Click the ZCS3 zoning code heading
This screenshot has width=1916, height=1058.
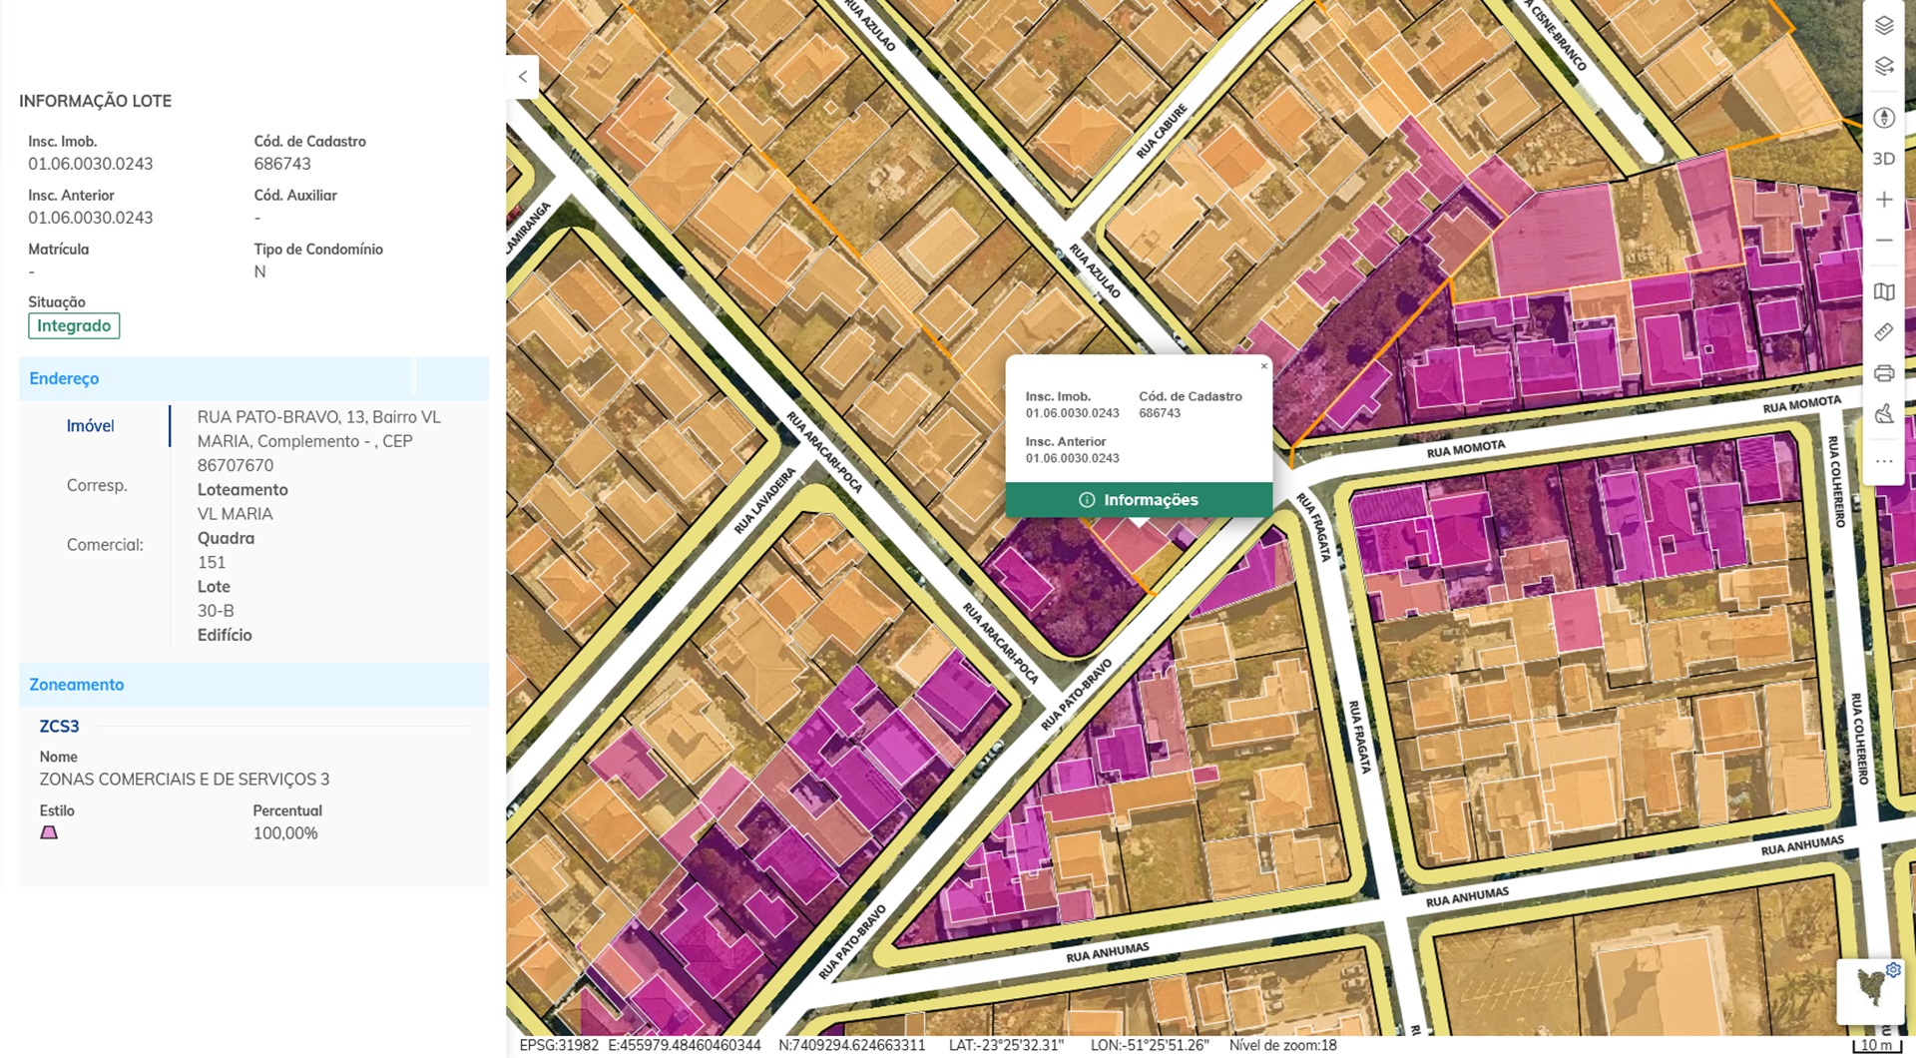click(59, 727)
